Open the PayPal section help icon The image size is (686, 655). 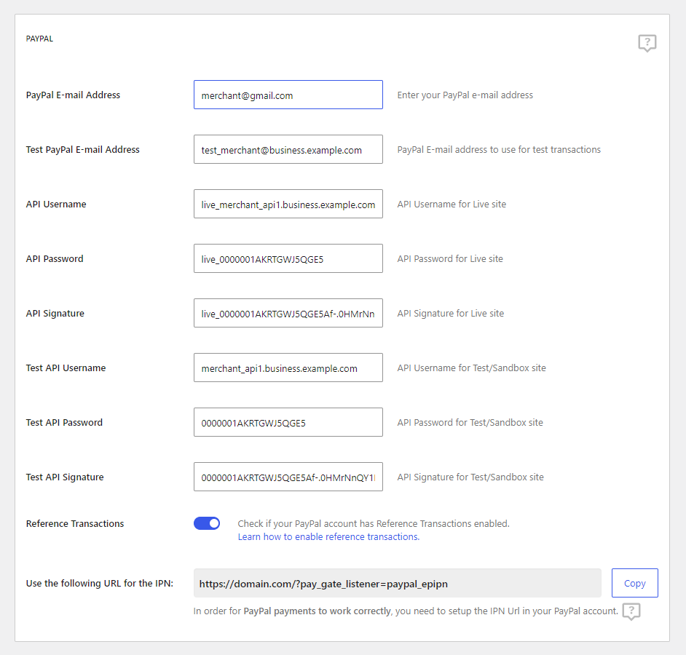tap(647, 43)
